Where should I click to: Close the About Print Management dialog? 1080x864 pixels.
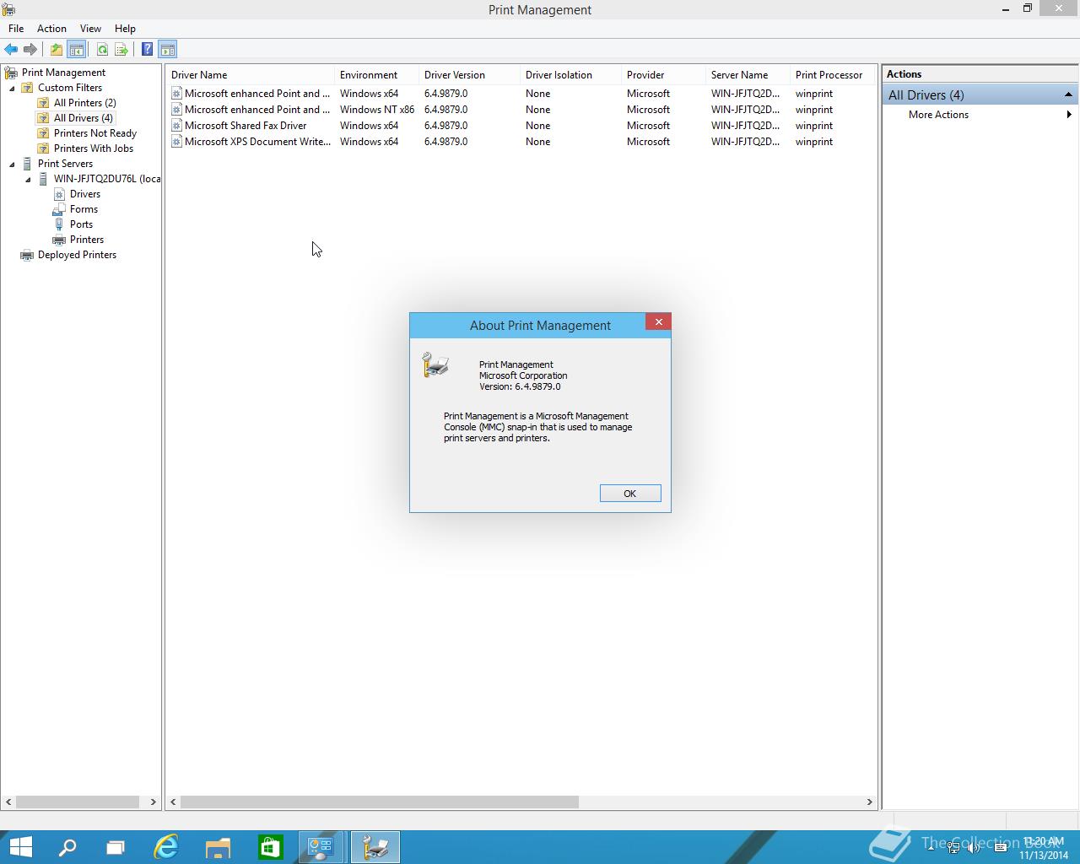tap(658, 321)
